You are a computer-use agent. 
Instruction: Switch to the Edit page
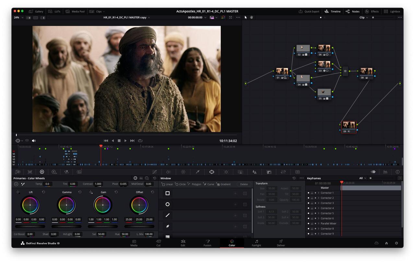[x=183, y=243]
